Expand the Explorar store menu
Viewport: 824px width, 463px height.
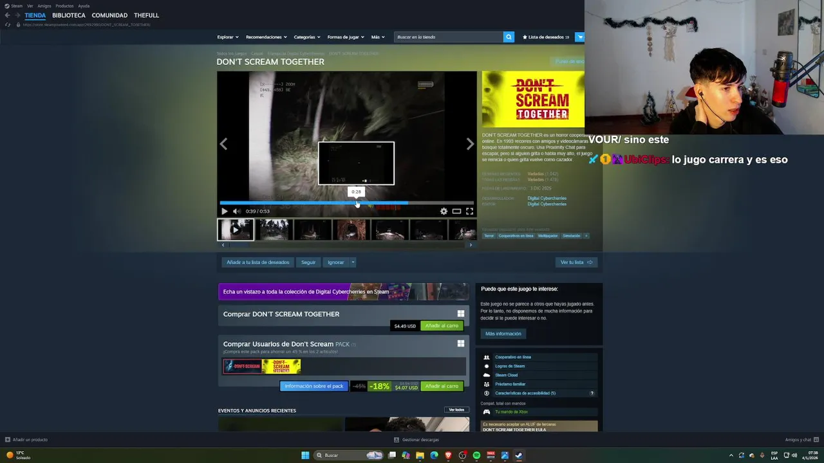(228, 37)
